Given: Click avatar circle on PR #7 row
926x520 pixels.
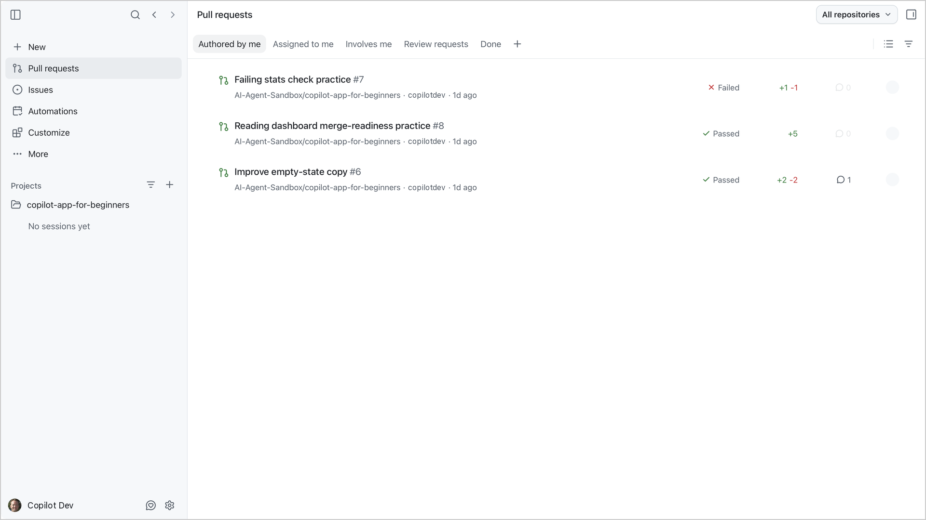Looking at the screenshot, I should point(892,88).
